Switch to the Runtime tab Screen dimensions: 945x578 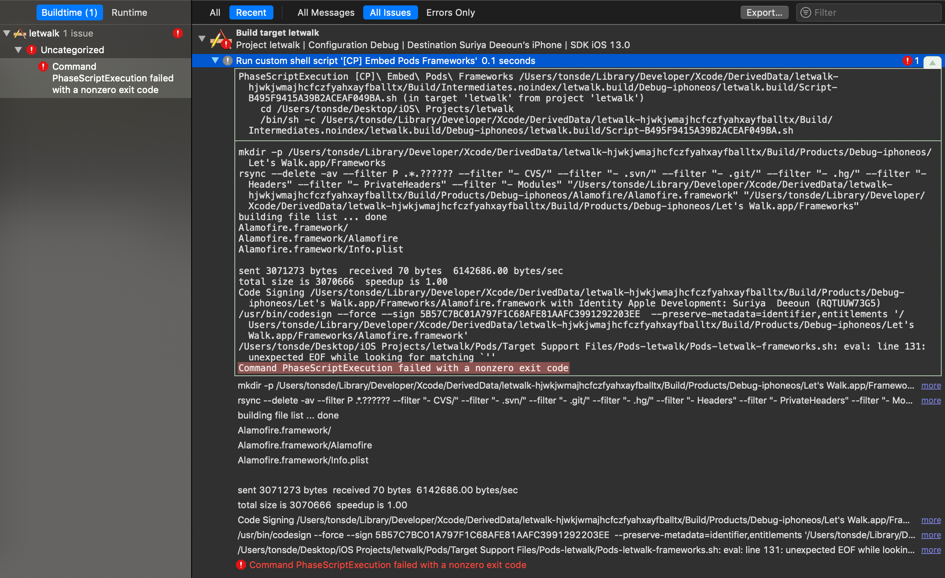[x=129, y=12]
